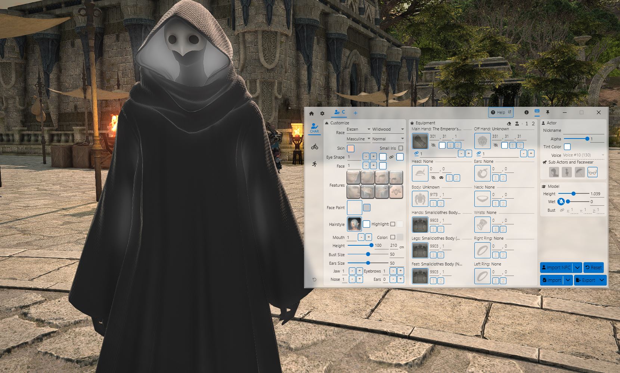
Task: Click the Nickname input field
Action: click(584, 130)
